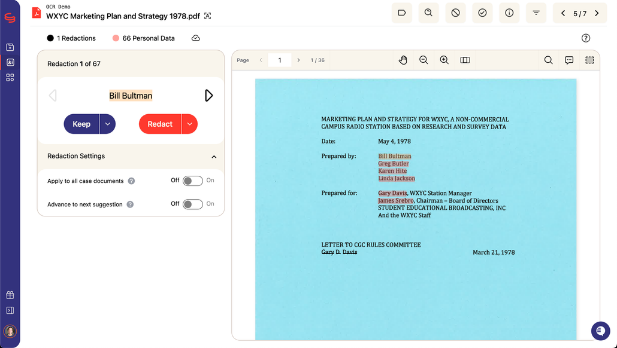Click help icon beside Advance to next suggestion
Screen dimensions: 617x348
[x=130, y=204]
